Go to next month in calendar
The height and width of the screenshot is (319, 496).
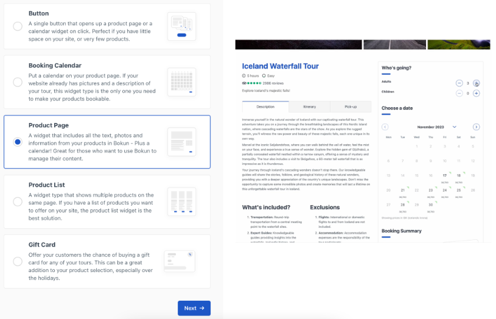[477, 127]
